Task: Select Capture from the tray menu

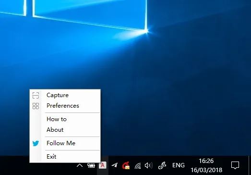Action: pos(65,95)
